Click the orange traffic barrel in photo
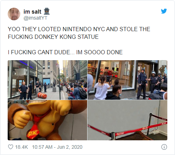Viewport: 175px width, 155px height. pos(42,95)
